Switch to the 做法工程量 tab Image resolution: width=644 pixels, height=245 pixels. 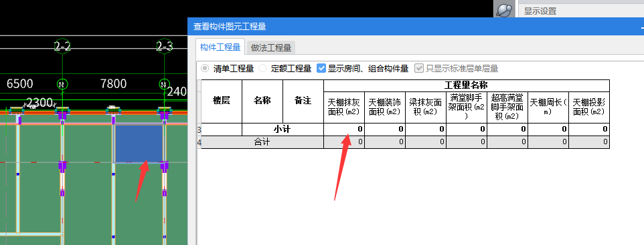pos(270,47)
